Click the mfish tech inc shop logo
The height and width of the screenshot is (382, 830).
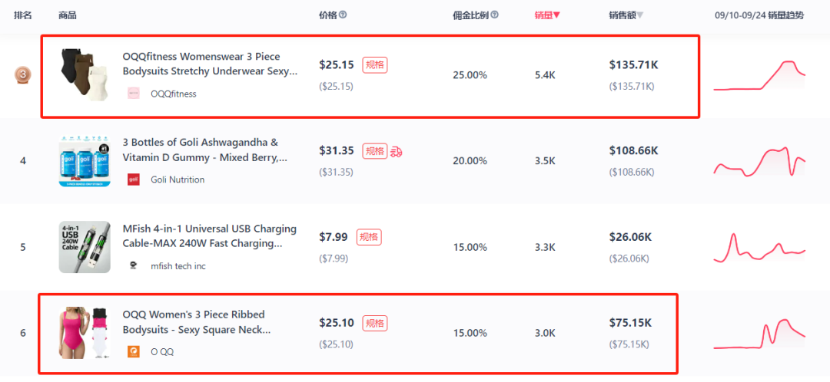click(x=134, y=265)
